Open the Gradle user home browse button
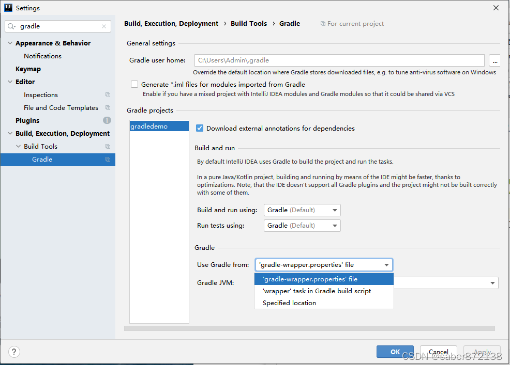The width and height of the screenshot is (510, 365). (x=494, y=60)
